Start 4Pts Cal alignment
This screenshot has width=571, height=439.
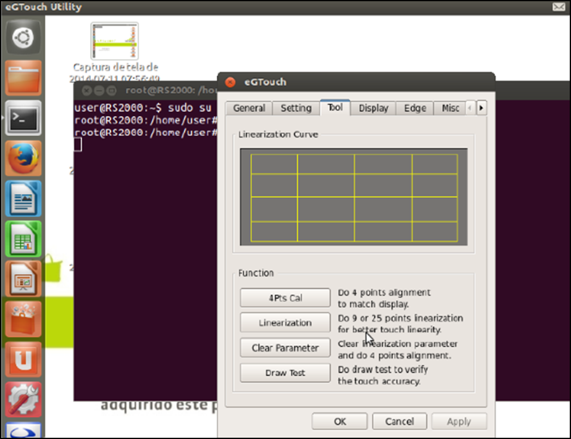(285, 298)
